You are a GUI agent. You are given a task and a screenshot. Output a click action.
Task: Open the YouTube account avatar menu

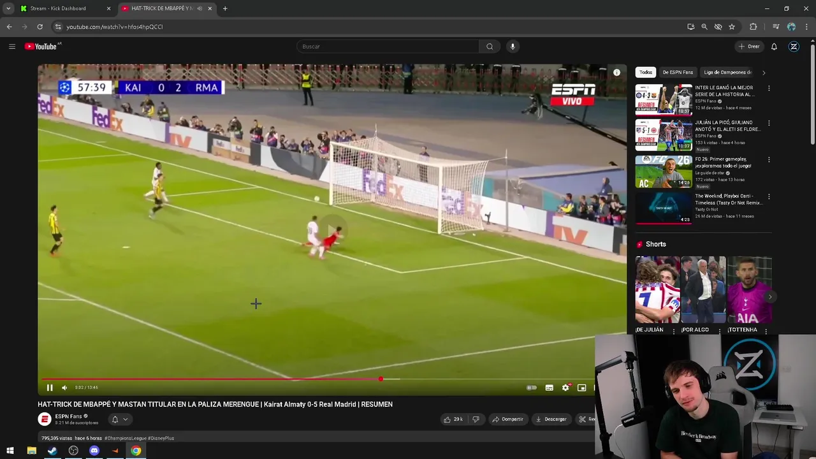(794, 47)
